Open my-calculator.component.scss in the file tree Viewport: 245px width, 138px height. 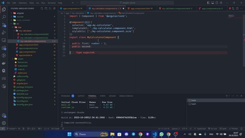point(34,38)
